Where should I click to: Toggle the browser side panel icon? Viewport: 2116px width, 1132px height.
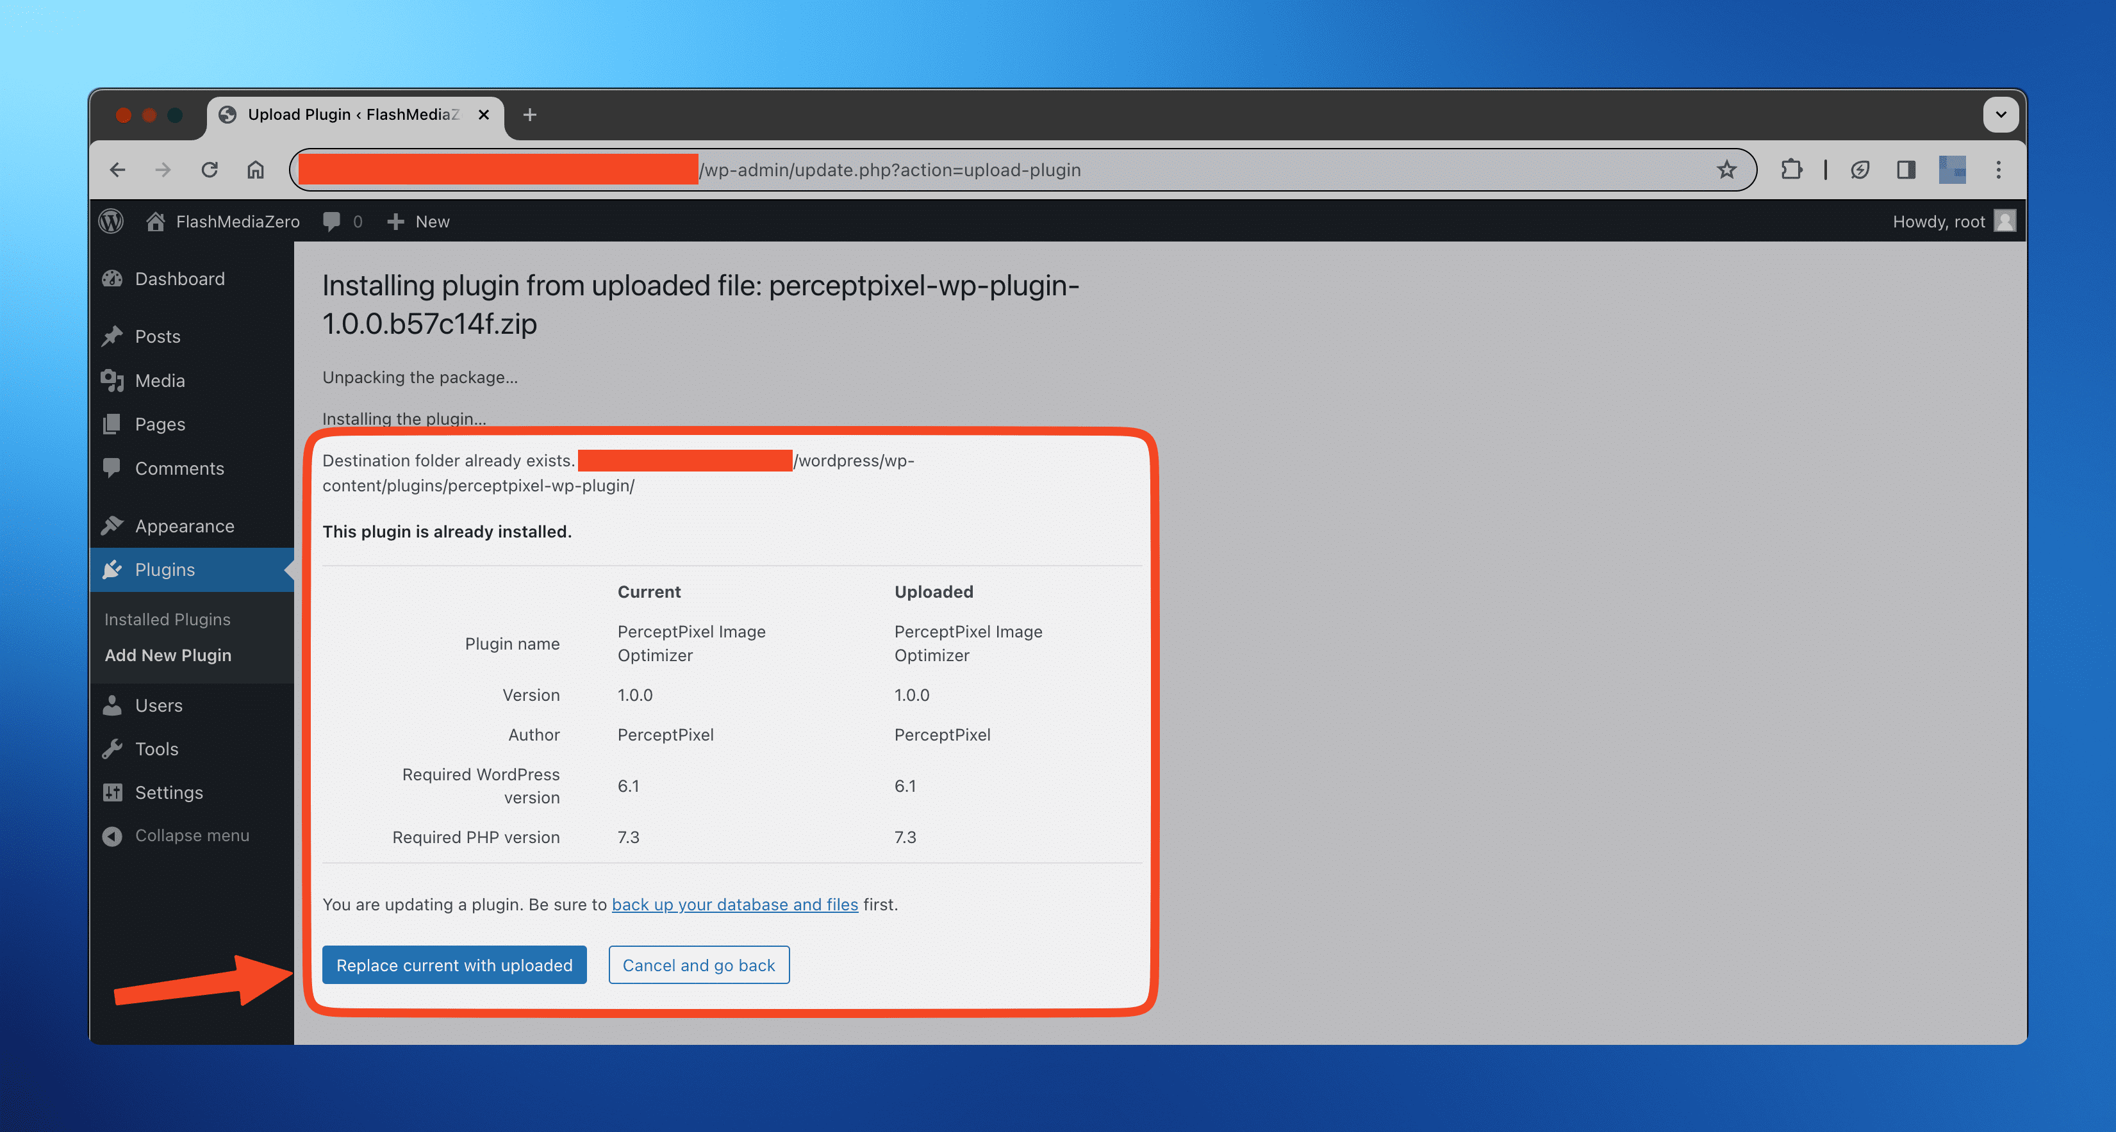coord(1906,170)
